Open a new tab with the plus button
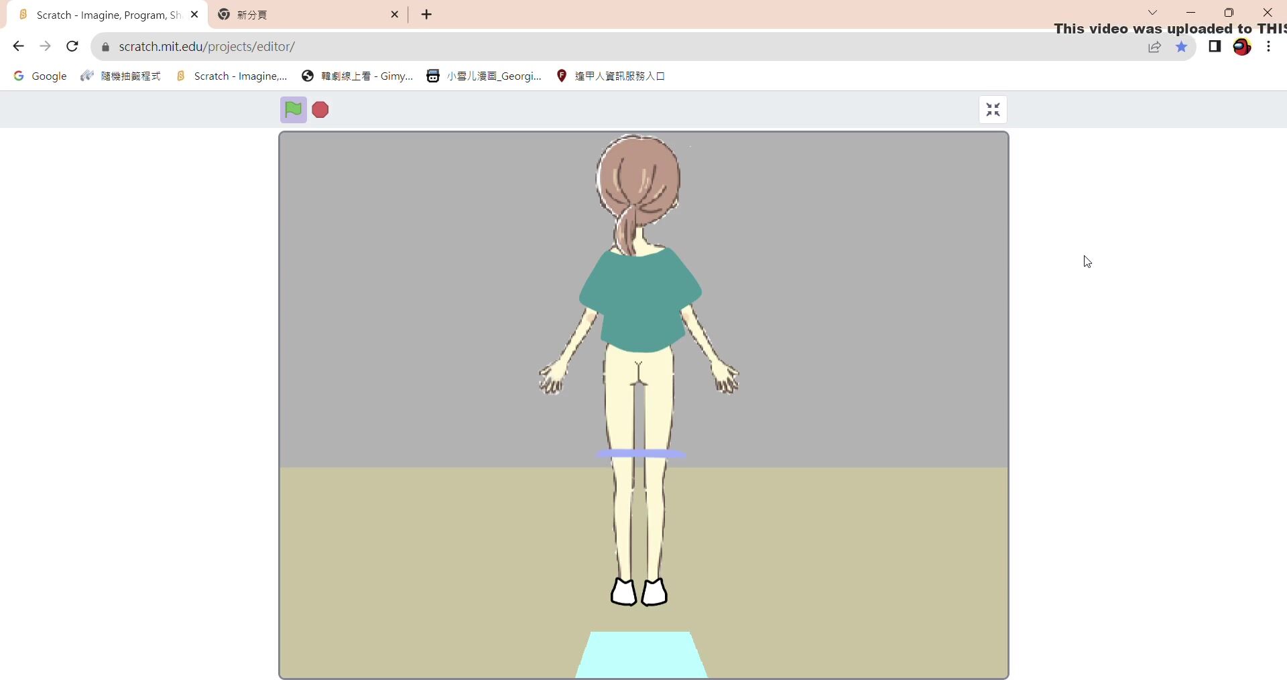1287x680 pixels. pos(426,14)
